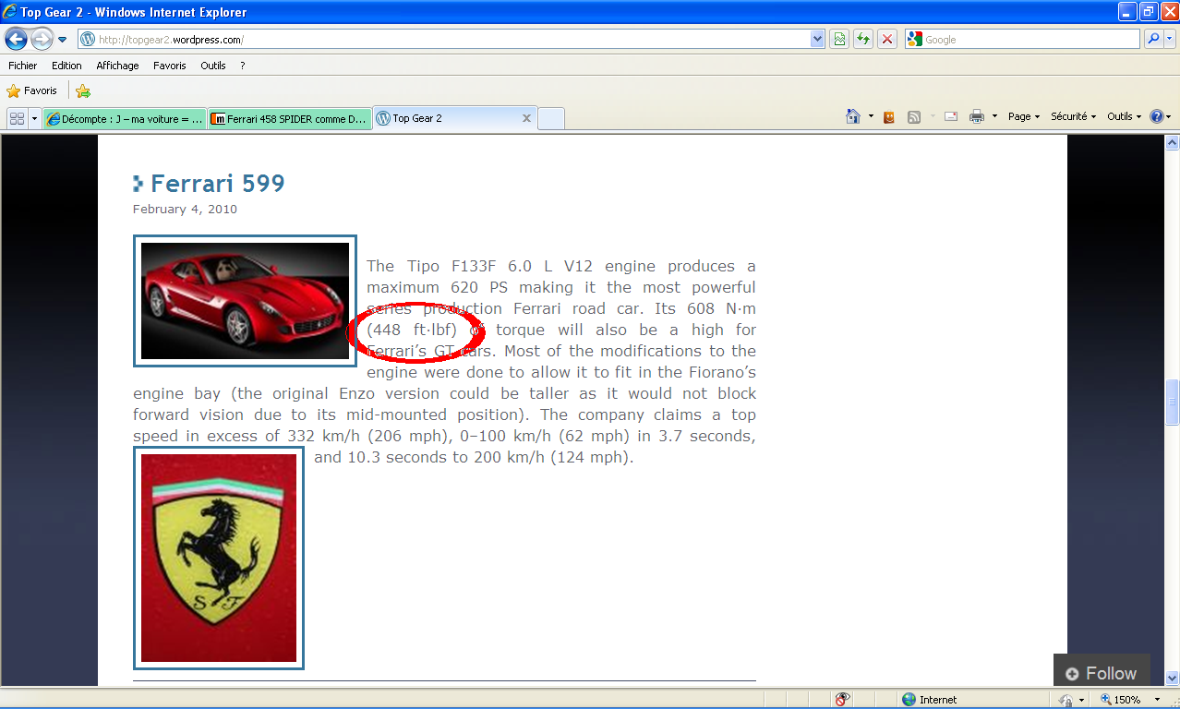
Task: Click the Home page house icon
Action: tap(853, 116)
